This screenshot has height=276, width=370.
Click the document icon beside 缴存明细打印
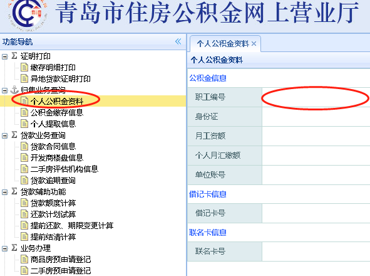[x=24, y=67]
